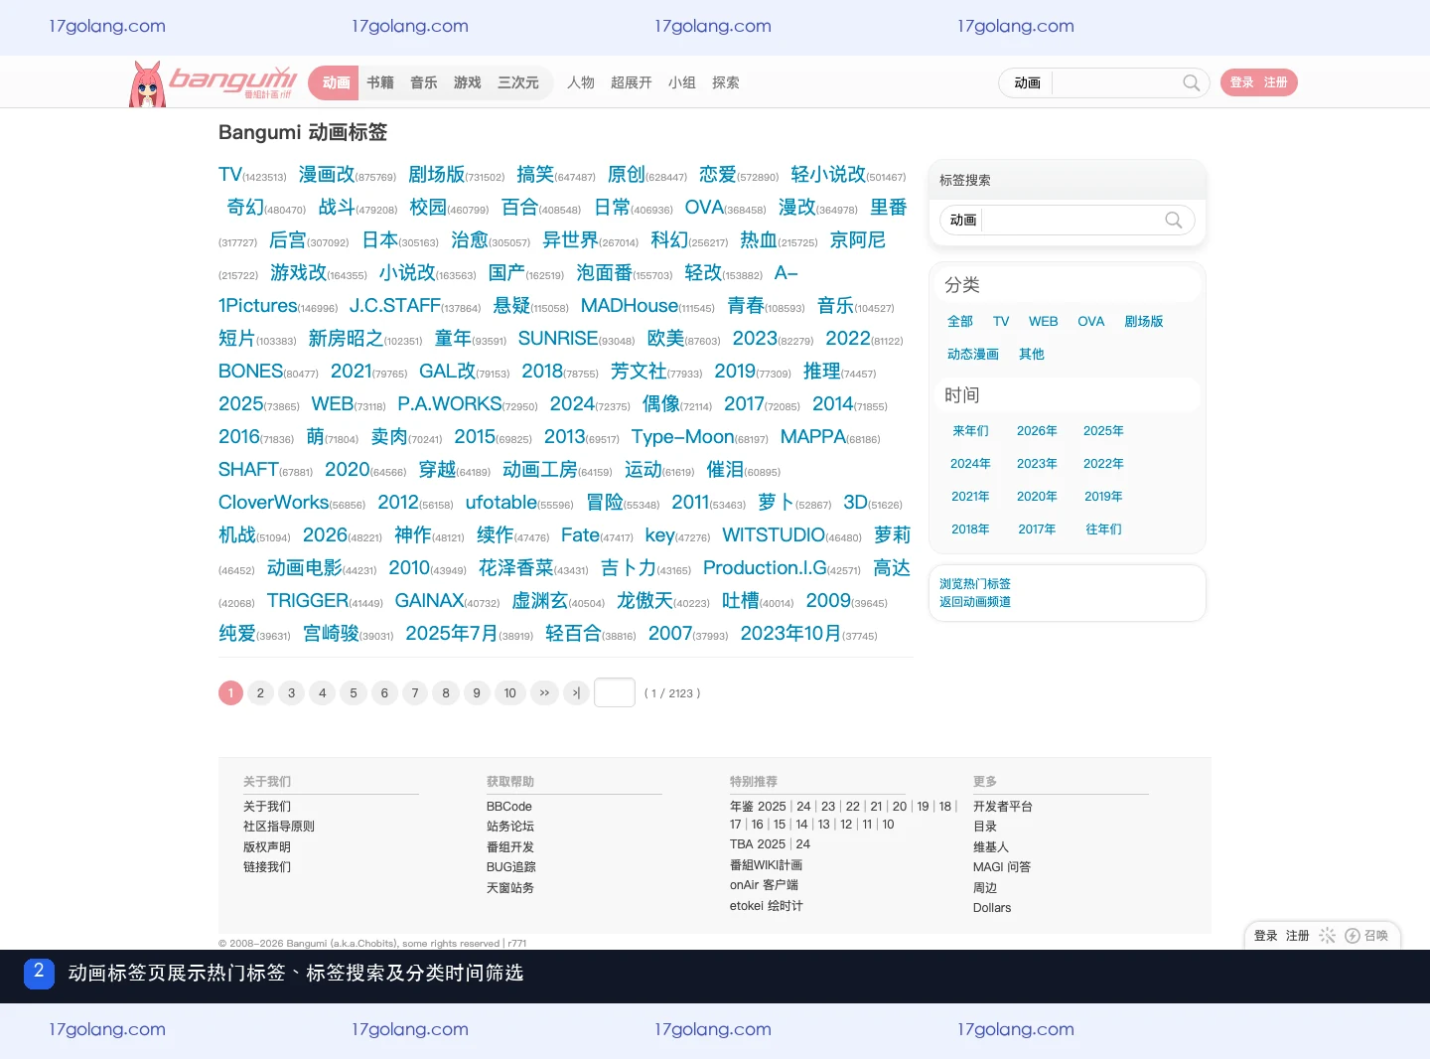Open the CloverWorks tag

tap(274, 502)
